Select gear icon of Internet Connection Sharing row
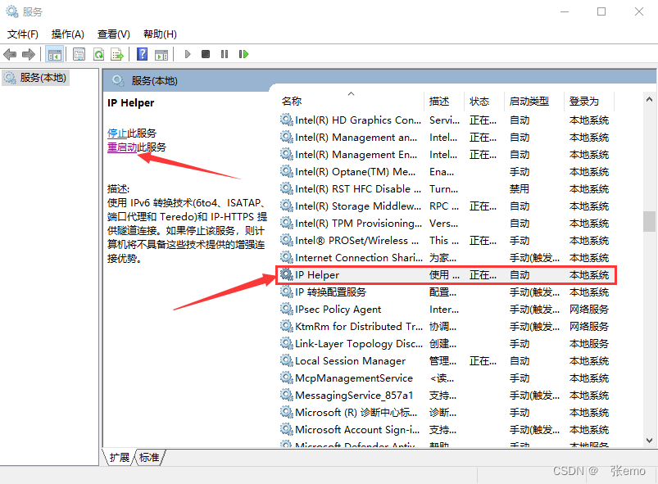658x484 pixels. point(287,257)
